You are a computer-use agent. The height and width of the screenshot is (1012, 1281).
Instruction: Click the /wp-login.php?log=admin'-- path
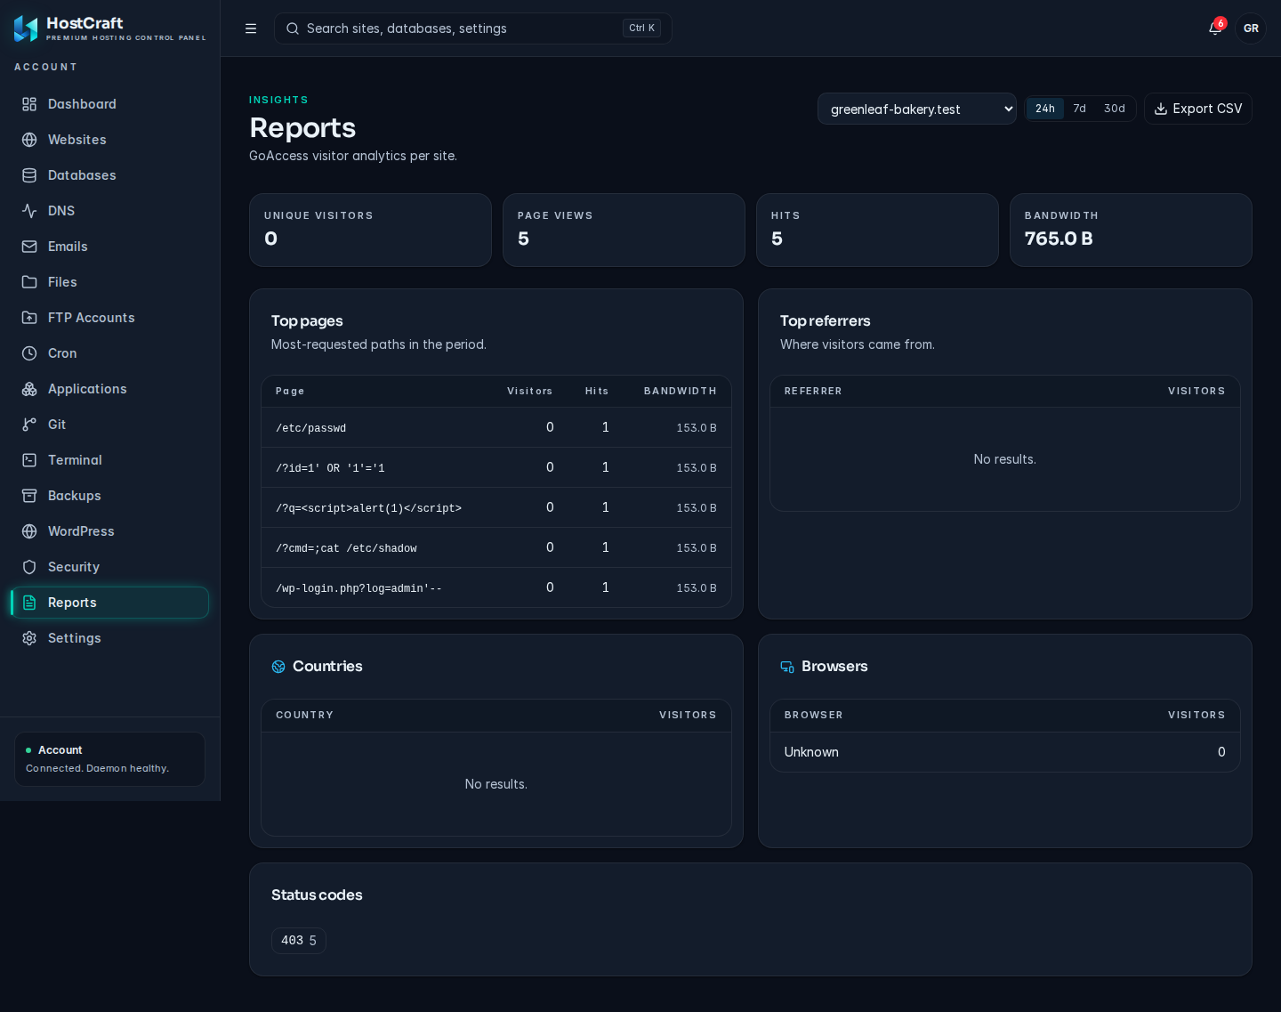point(359,588)
